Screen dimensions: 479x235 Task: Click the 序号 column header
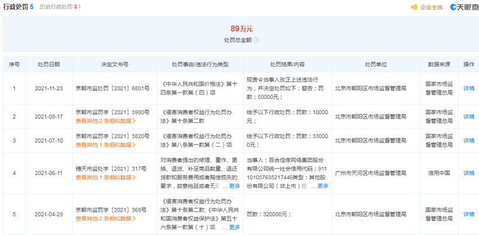click(14, 65)
